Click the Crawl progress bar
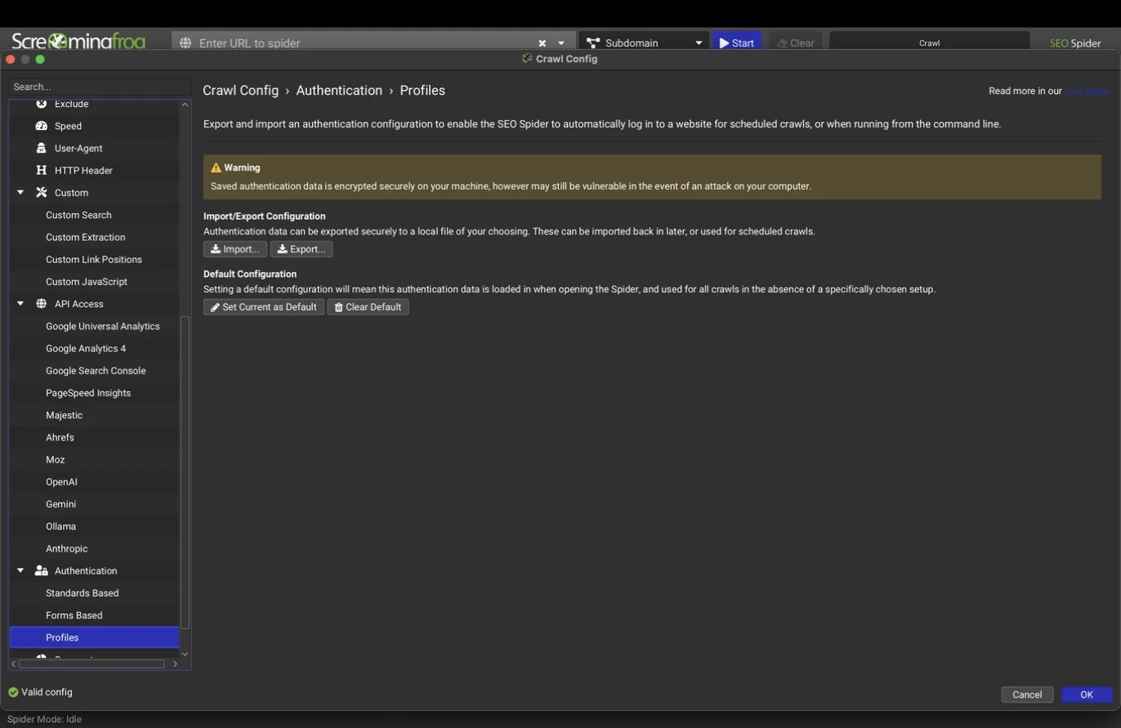This screenshot has width=1121, height=728. (x=930, y=42)
